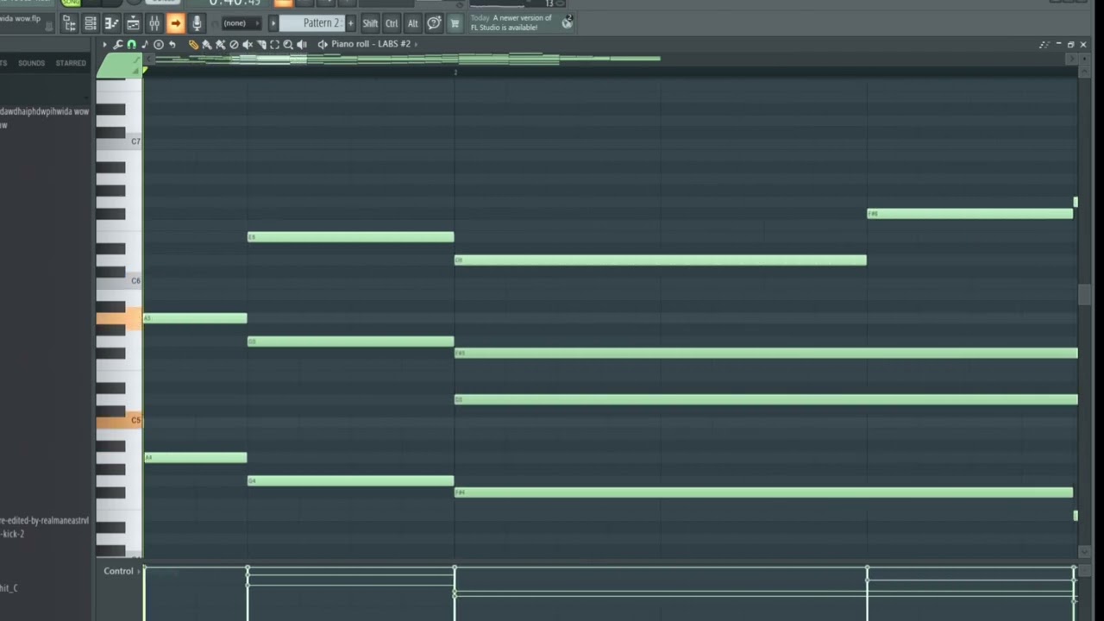The width and height of the screenshot is (1104, 621).
Task: Click the scroll-down arrow at grid bottom right
Action: 1084,552
